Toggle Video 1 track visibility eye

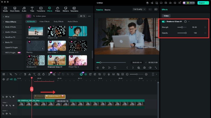pyautogui.click(x=13, y=105)
